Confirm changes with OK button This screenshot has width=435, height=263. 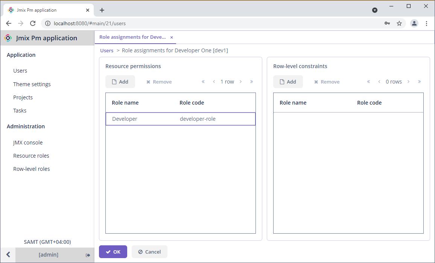(113, 252)
